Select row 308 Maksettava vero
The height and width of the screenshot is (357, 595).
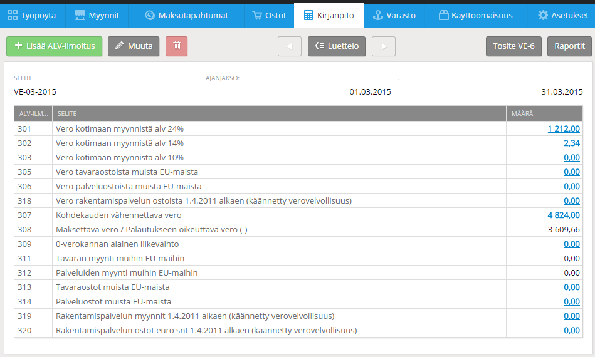[x=152, y=229]
